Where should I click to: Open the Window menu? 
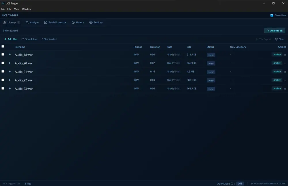point(26,9)
